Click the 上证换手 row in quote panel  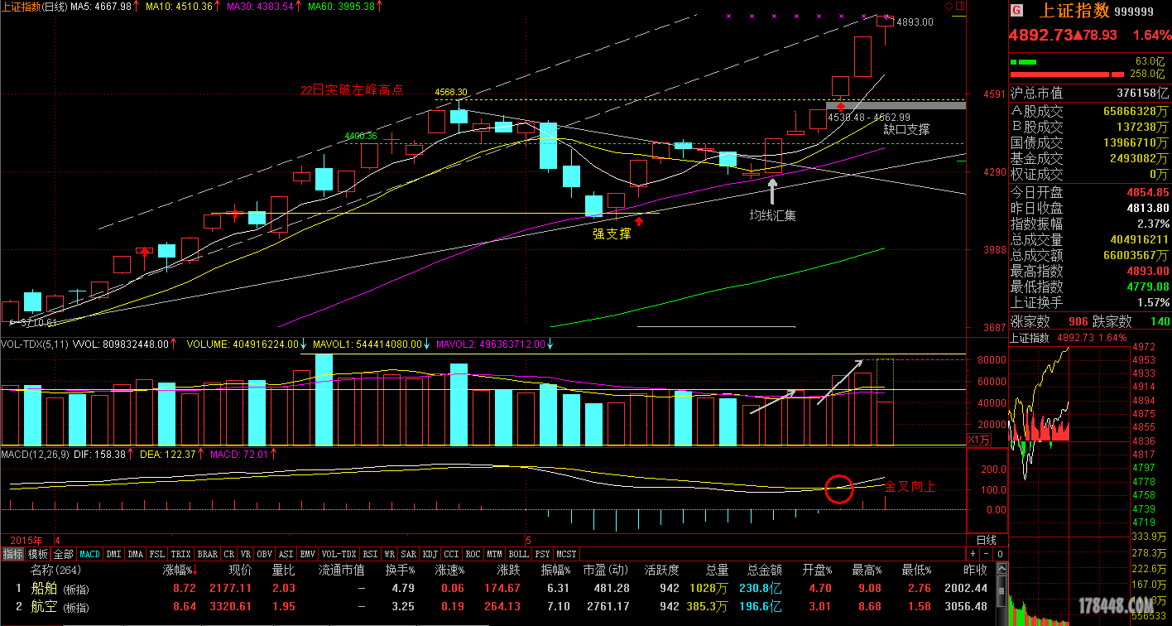1090,303
